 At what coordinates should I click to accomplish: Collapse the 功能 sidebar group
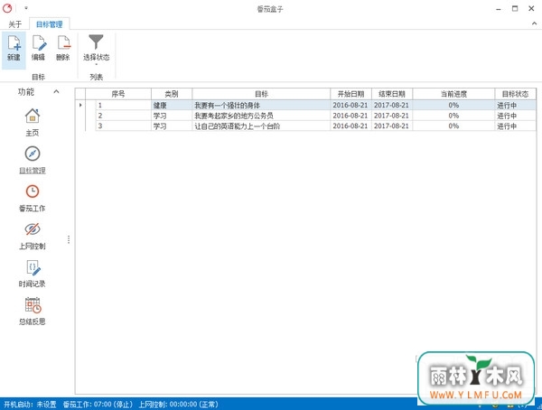[56, 91]
